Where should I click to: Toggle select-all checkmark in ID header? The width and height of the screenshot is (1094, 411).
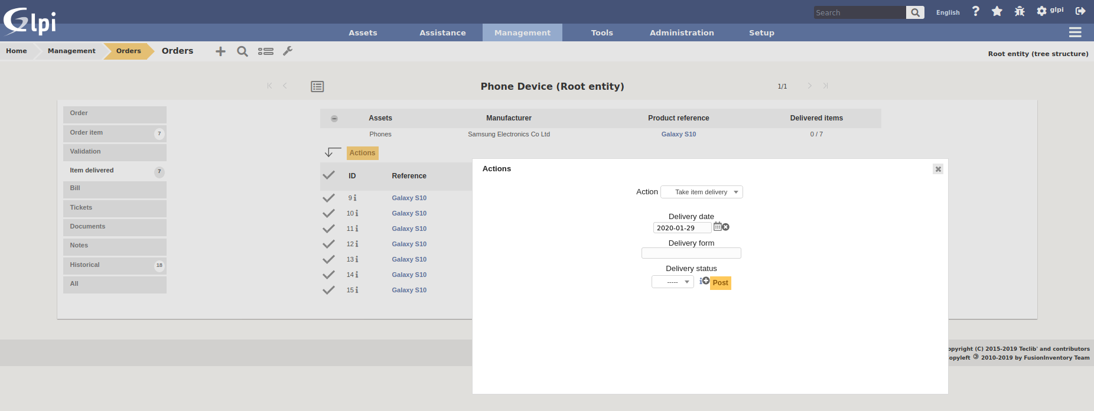click(x=328, y=175)
